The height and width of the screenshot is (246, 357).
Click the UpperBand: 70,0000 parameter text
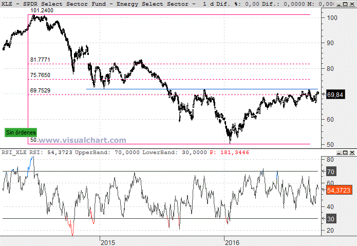click(x=107, y=152)
